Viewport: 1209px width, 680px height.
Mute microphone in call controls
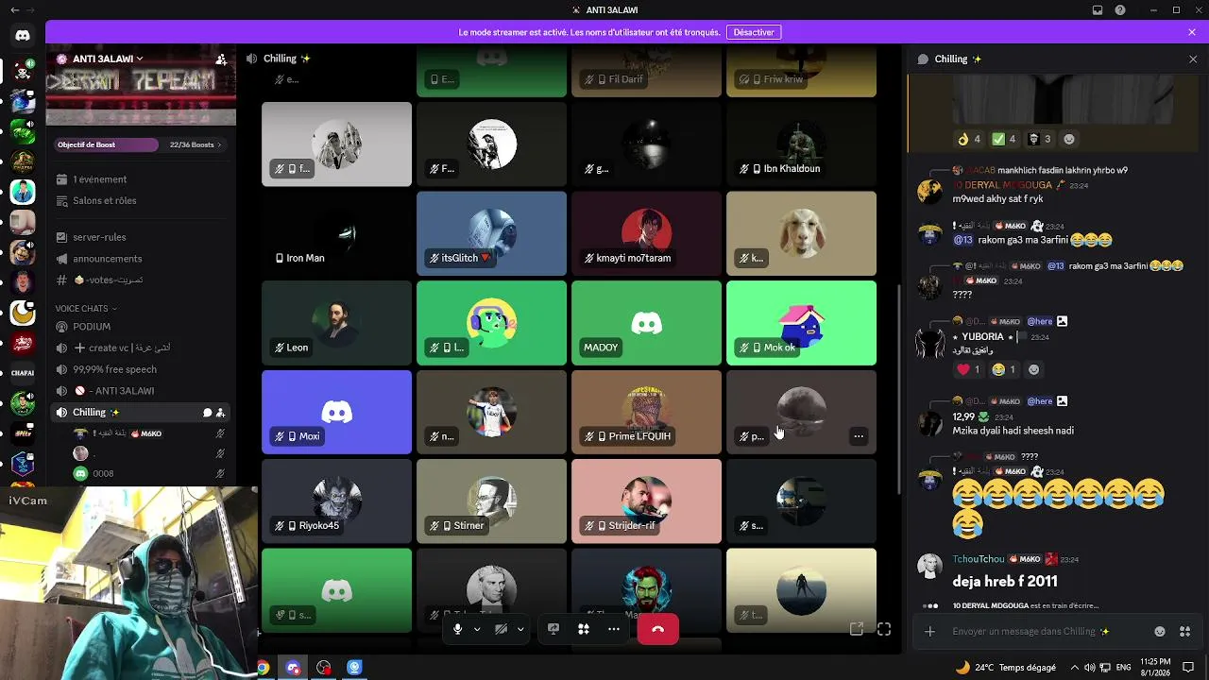click(457, 629)
